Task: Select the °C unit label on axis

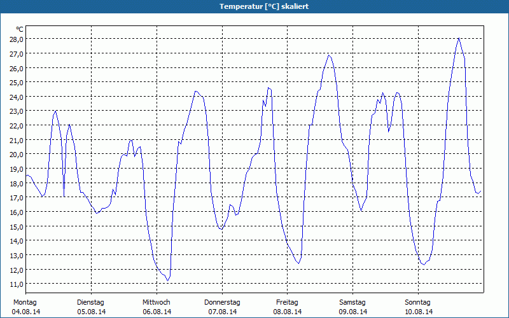Action: tap(20, 29)
